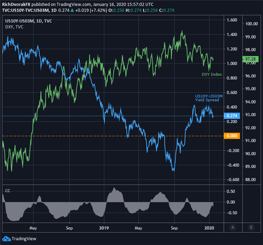This screenshot has height=245, width=263.
Task: Click the TradingView cloud logo icon
Action: [x=6, y=239]
